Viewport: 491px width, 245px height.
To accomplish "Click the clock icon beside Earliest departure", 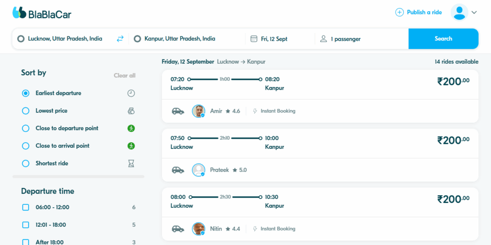I will click(131, 93).
